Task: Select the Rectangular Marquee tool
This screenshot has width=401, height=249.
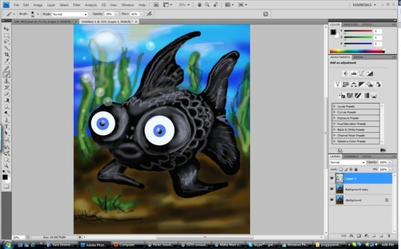Action: pyautogui.click(x=7, y=35)
